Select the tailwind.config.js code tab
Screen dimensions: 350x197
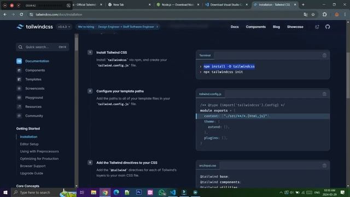pos(210,94)
